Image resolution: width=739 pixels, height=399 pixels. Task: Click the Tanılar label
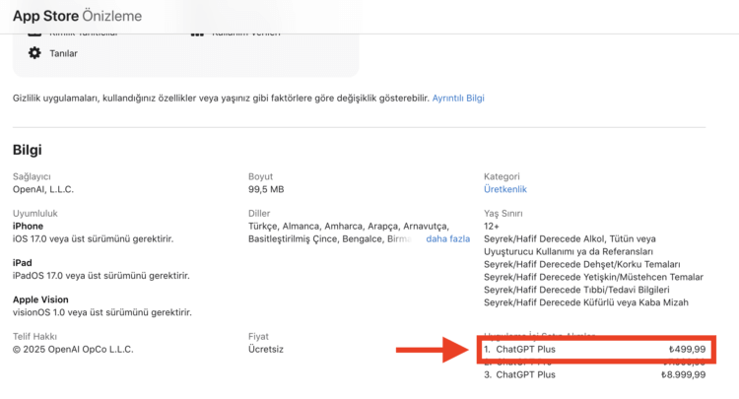coord(64,53)
